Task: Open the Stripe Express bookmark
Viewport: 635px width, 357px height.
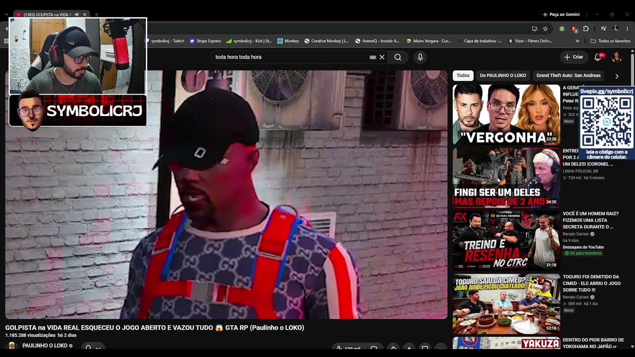Action: pos(205,41)
